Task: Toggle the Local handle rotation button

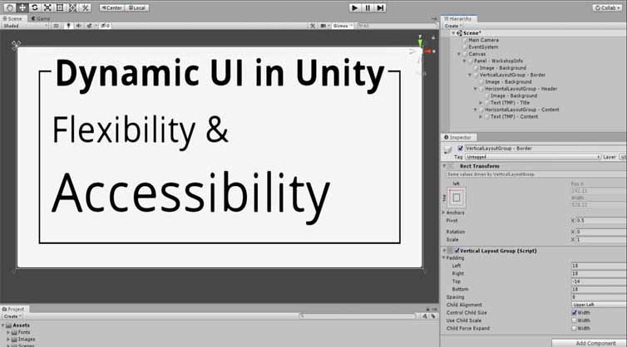Action: tap(136, 7)
